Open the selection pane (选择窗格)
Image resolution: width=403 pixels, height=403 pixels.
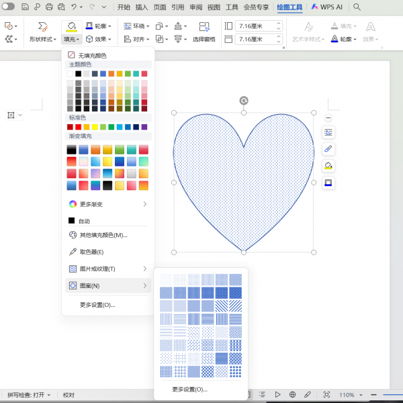coord(204,32)
